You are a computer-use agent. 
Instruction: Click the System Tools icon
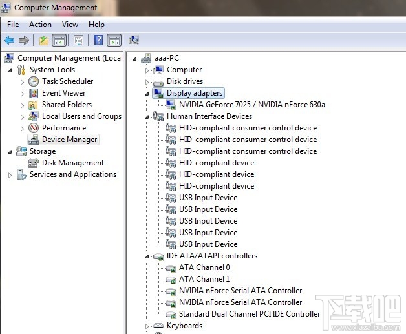(21, 70)
